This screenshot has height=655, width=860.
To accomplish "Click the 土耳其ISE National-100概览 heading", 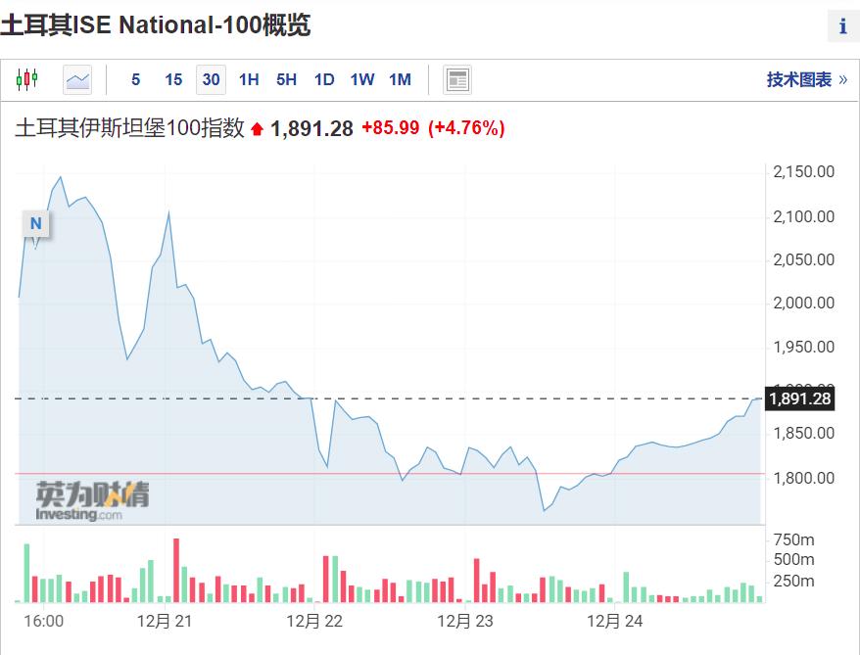I will [x=155, y=25].
